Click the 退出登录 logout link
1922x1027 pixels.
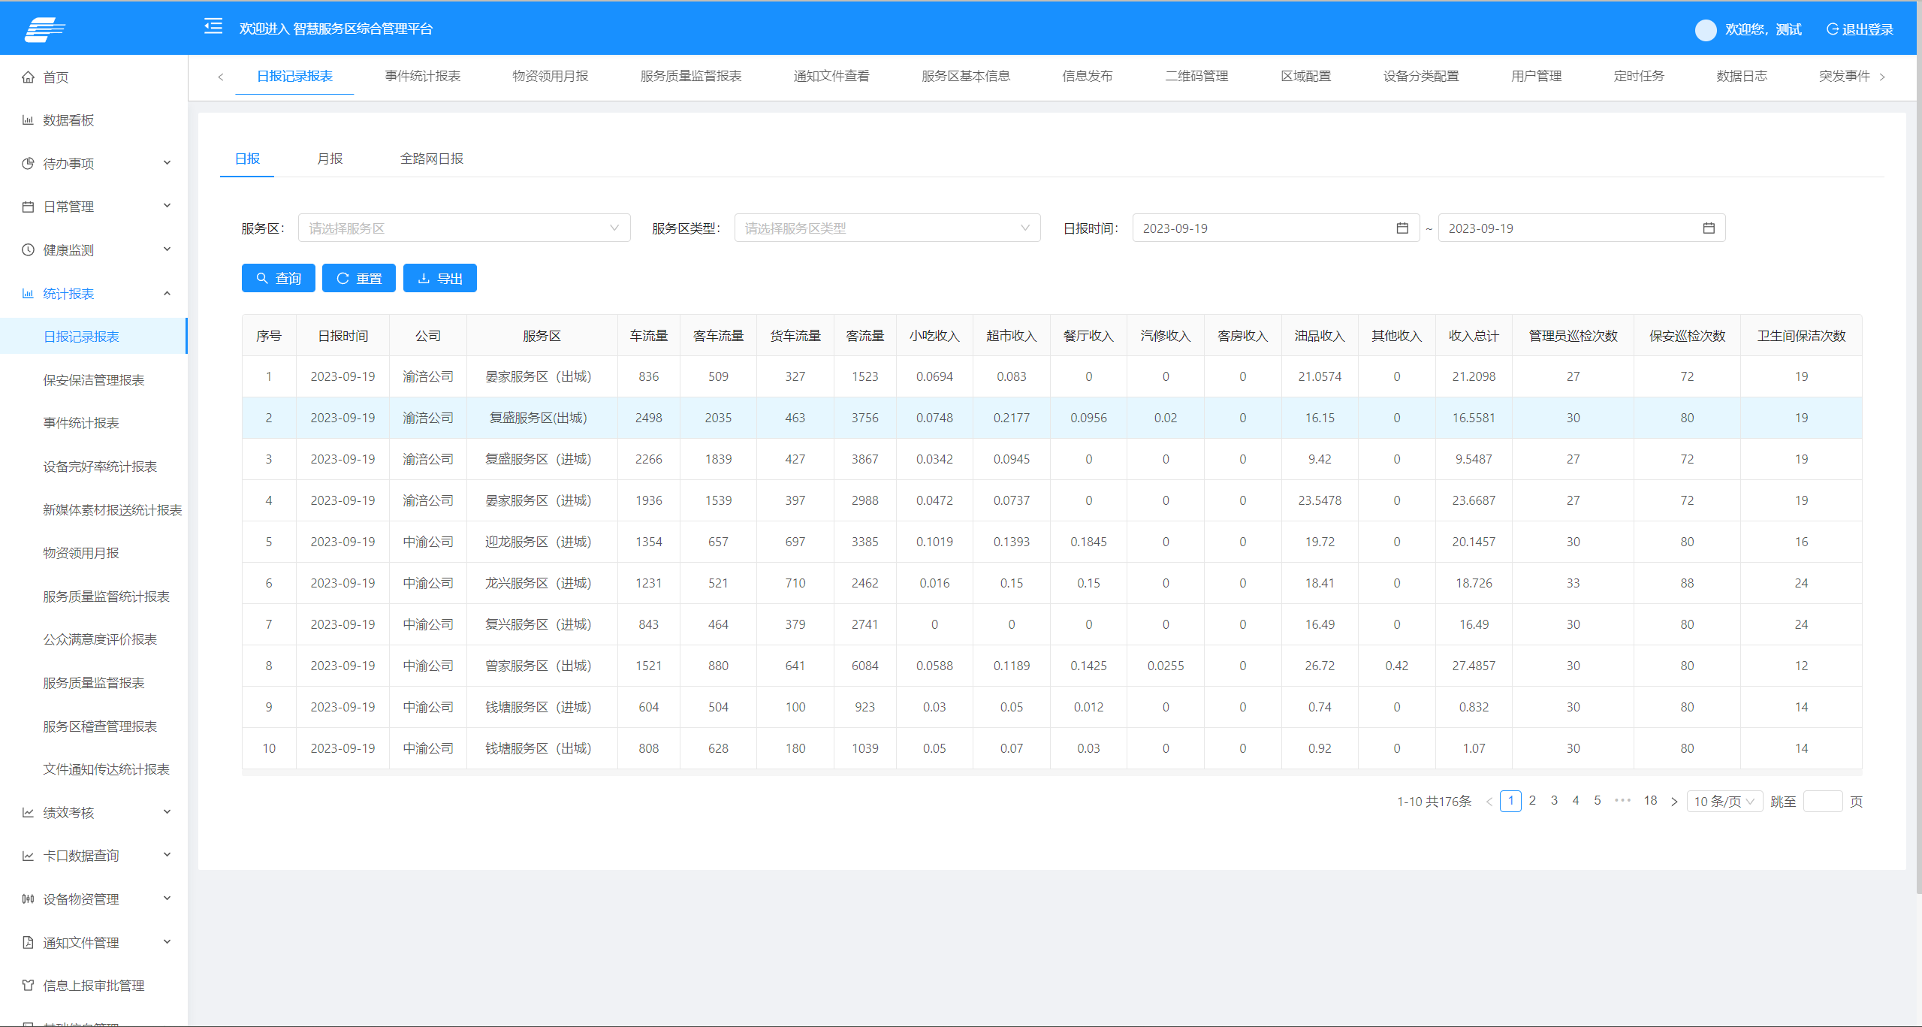coord(1860,29)
